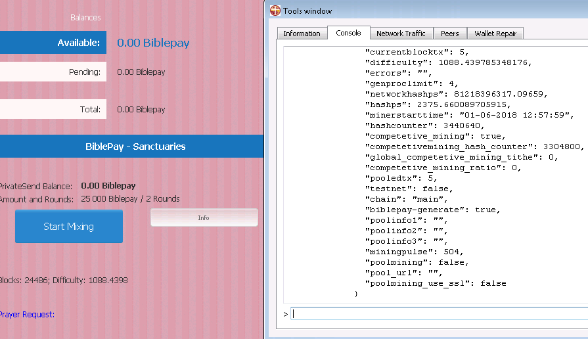Click the "genproclimit" console line
This screenshot has height=339, width=588.
point(412,83)
